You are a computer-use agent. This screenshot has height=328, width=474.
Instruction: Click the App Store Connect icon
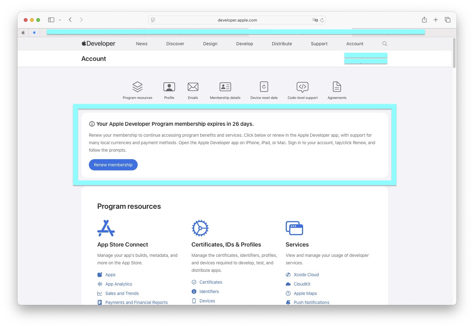(106, 228)
